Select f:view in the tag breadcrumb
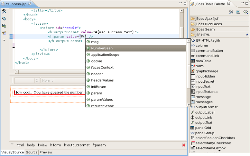This screenshot has height=156, width=250. pyautogui.click(x=42, y=145)
